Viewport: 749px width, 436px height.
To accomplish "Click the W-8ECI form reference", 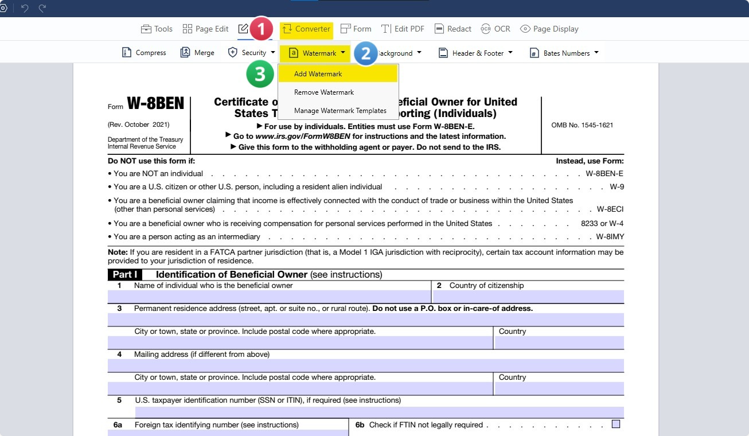I will [610, 209].
